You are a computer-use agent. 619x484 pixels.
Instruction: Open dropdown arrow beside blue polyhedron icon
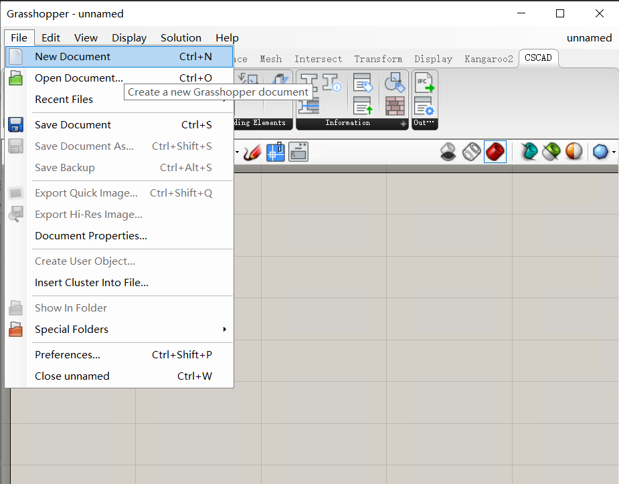tap(614, 152)
